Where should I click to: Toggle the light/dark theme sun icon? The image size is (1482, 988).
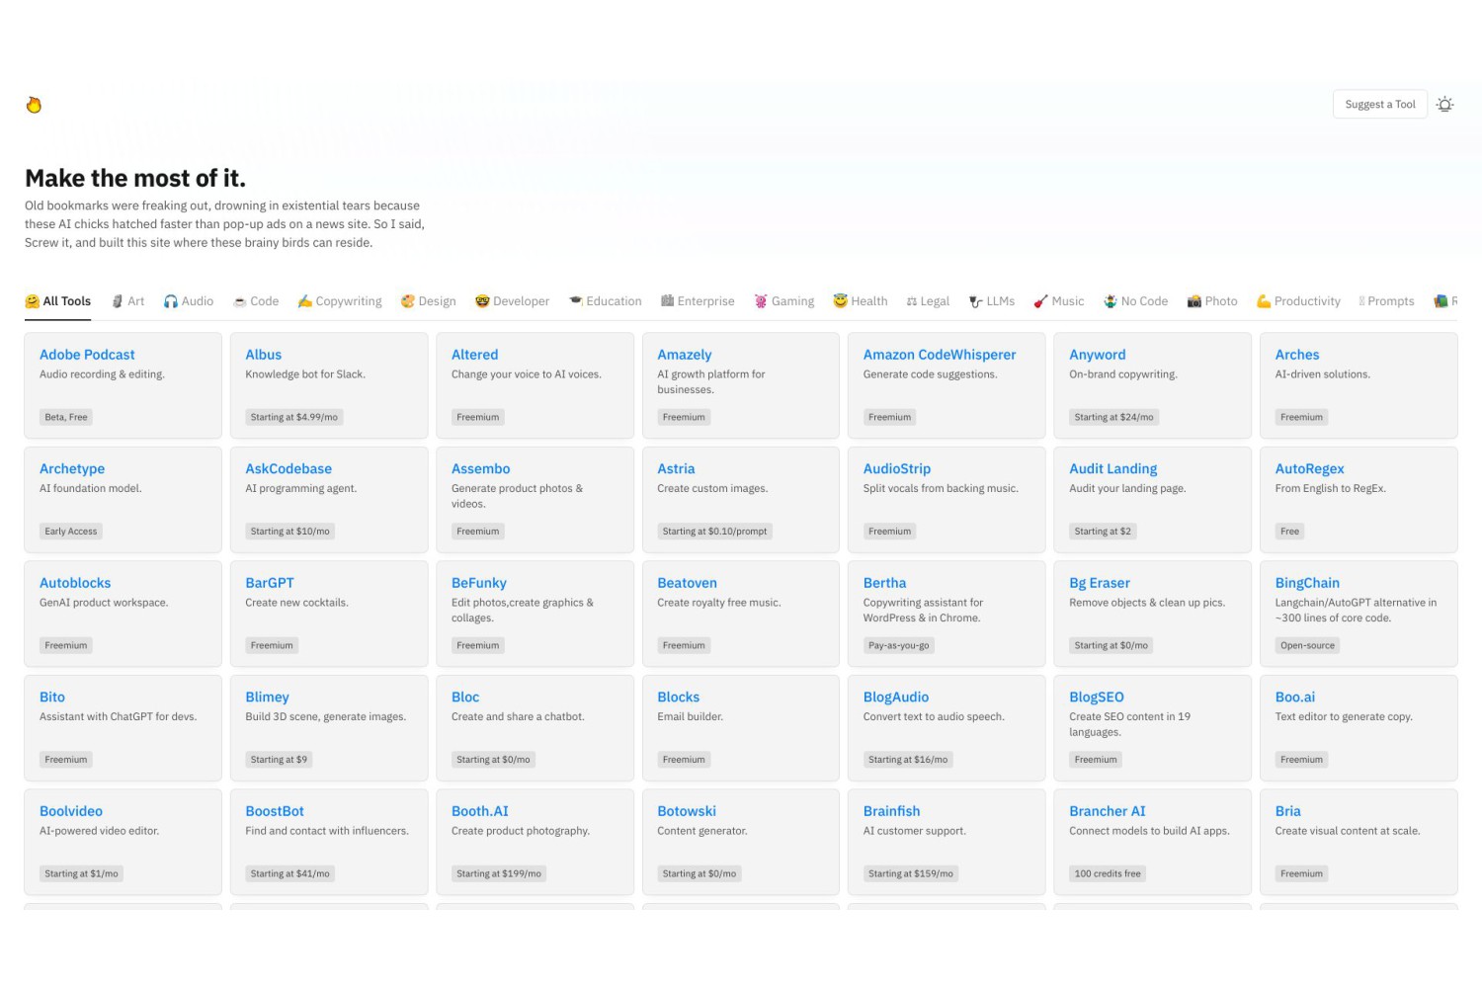[1444, 105]
